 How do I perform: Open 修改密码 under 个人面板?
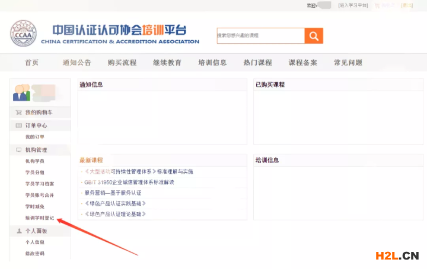[x=34, y=254]
